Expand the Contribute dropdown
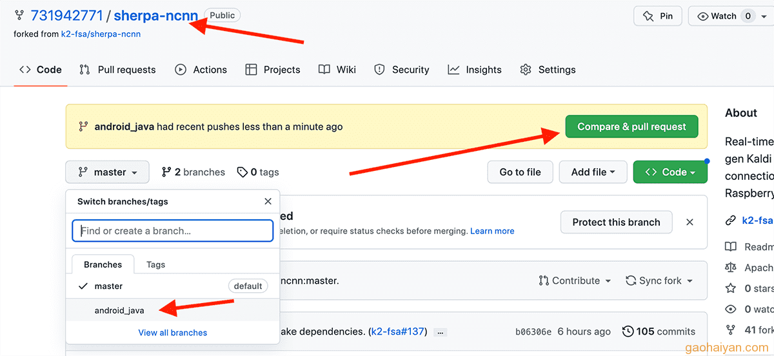This screenshot has width=774, height=356. 575,281
